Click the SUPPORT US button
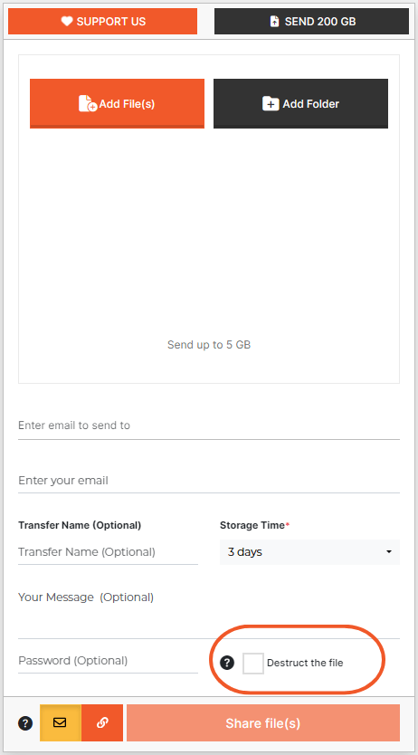The image size is (418, 755). tap(103, 21)
